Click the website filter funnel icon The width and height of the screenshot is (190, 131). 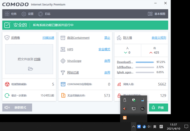pos(63,73)
